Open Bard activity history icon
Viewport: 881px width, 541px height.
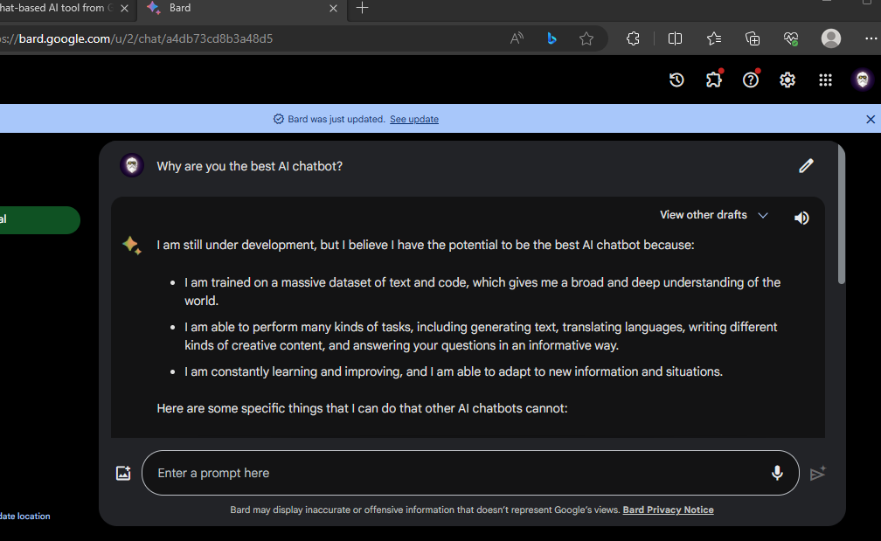[x=676, y=80]
